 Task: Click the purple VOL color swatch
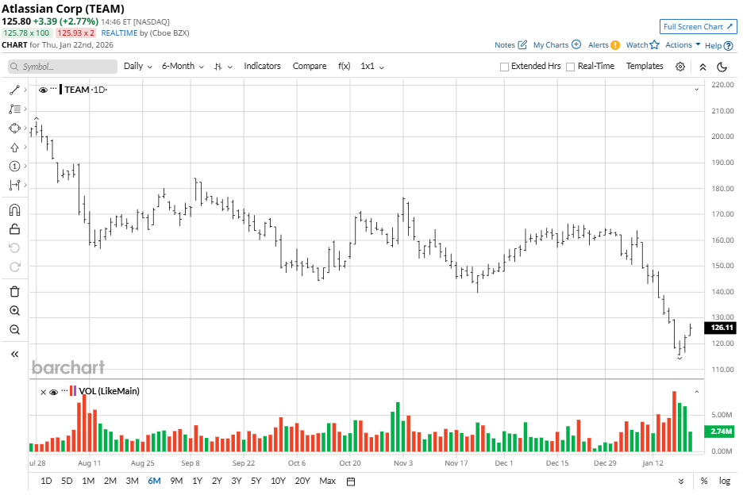pyautogui.click(x=75, y=391)
